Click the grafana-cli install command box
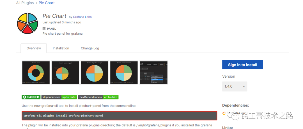 pos(120,116)
